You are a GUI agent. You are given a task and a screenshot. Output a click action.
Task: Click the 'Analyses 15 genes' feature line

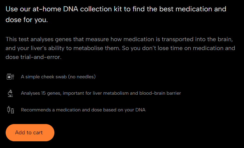[x=101, y=93]
